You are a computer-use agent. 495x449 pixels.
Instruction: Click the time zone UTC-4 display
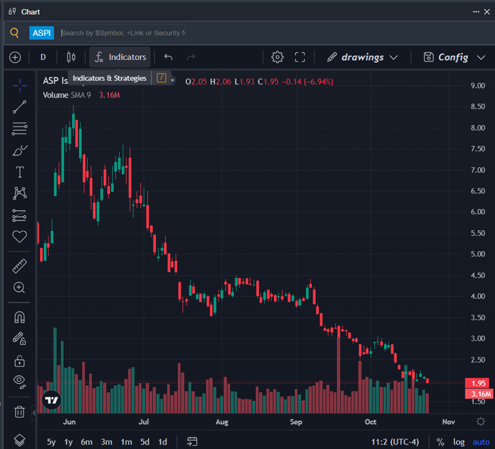tap(395, 442)
